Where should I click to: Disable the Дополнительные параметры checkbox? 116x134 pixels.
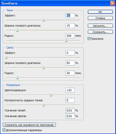(4, 130)
